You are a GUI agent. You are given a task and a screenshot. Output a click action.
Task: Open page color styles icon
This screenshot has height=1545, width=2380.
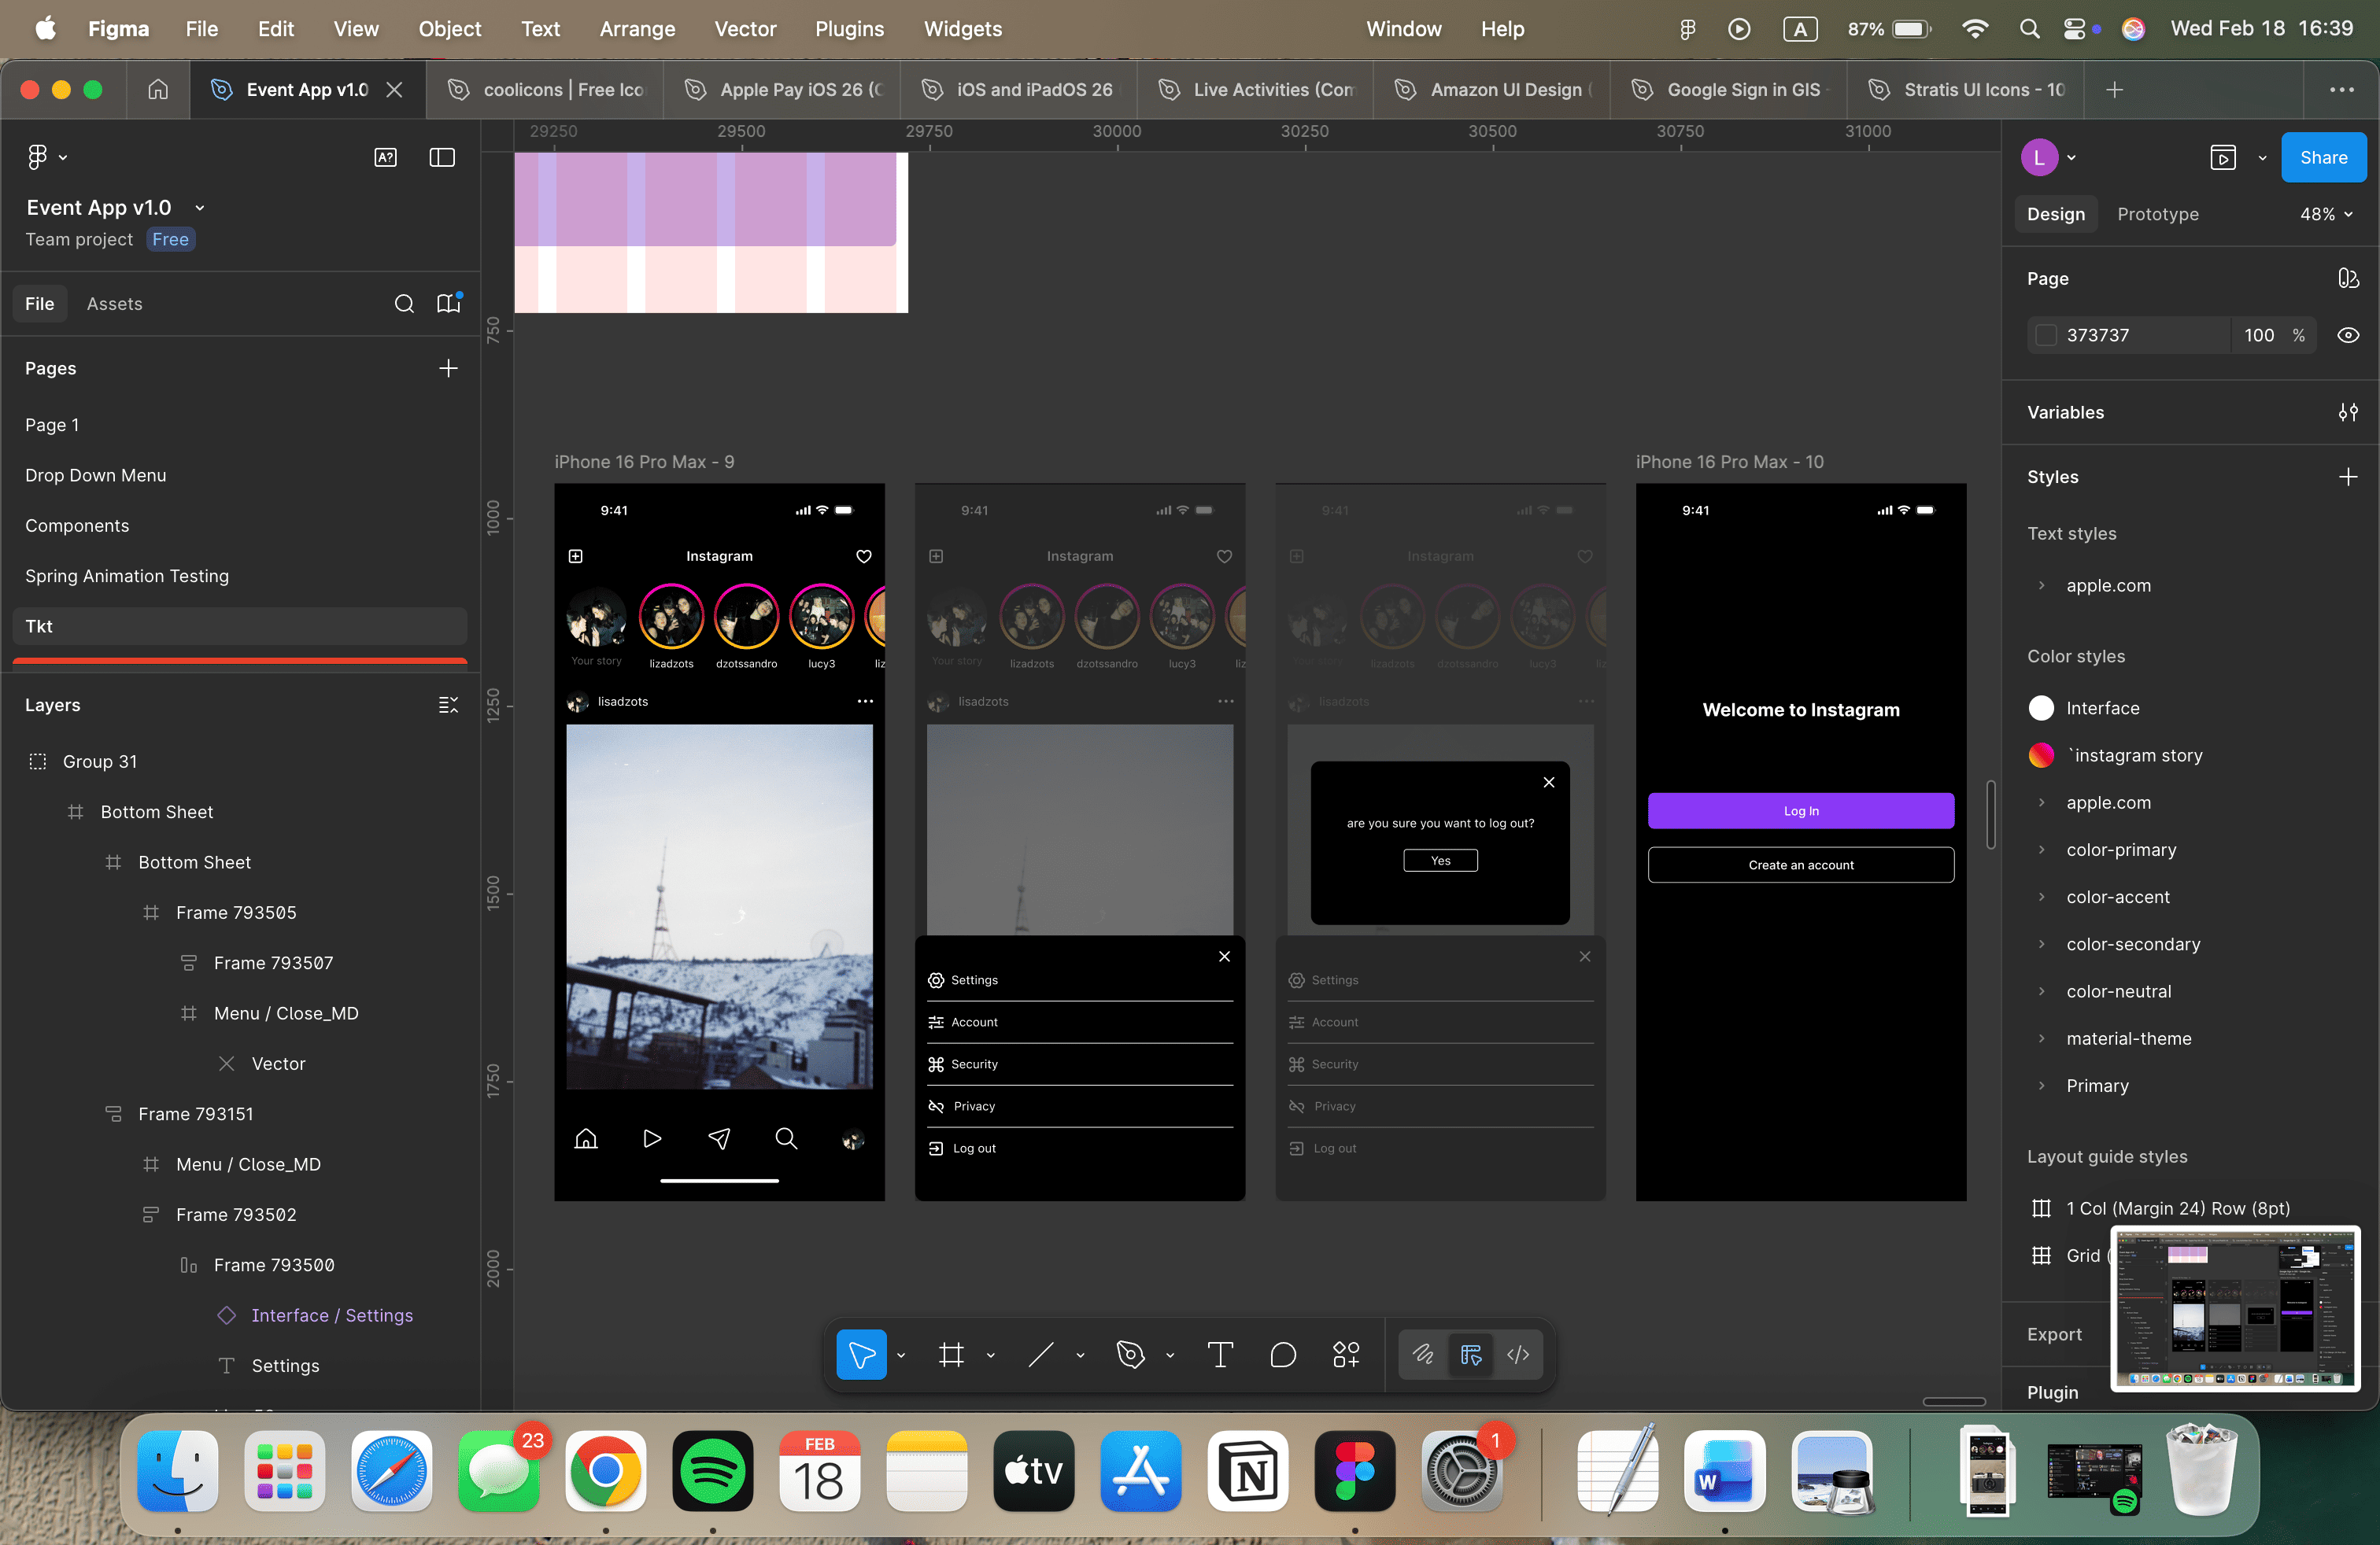2348,278
